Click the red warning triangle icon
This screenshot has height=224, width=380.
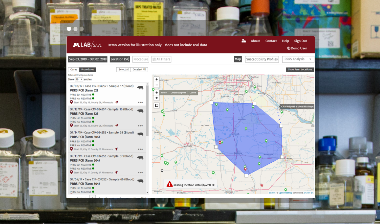click(169, 184)
